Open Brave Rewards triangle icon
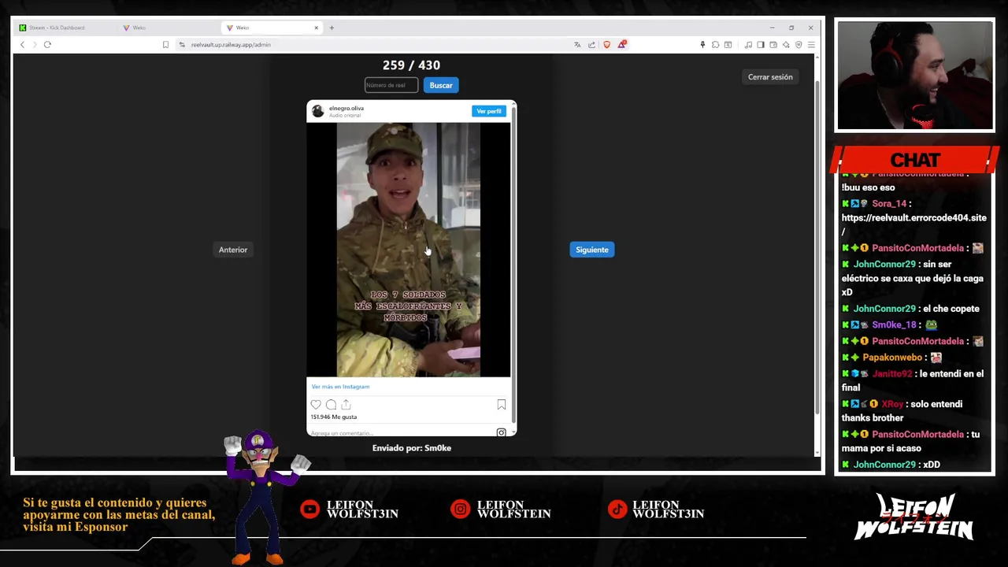The width and height of the screenshot is (1008, 567). (x=621, y=45)
